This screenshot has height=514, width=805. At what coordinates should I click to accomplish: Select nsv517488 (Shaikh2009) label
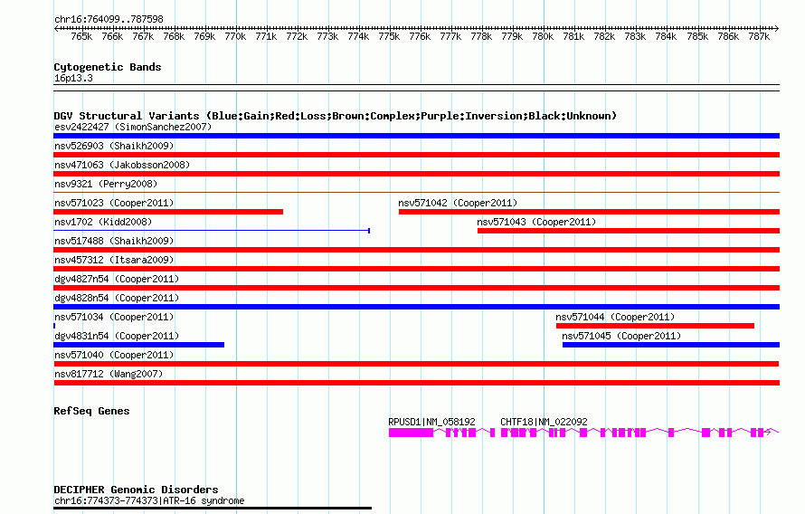(114, 241)
